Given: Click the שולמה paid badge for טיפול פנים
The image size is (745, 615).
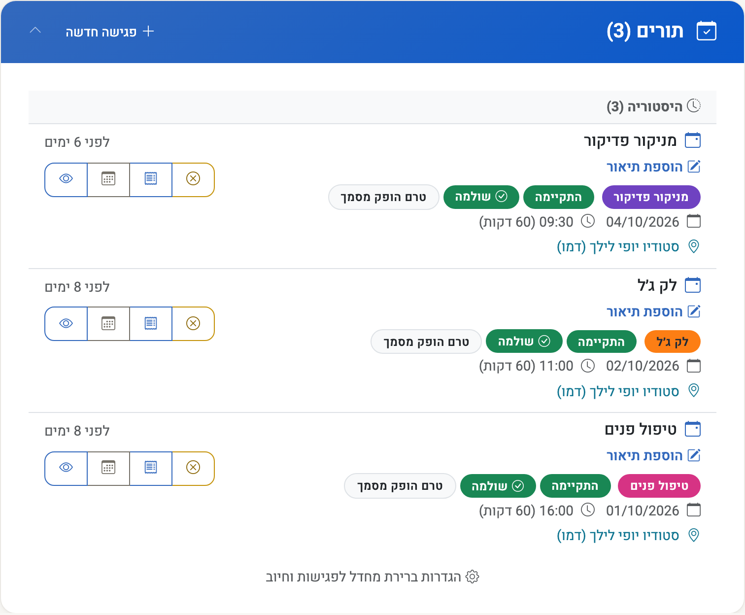Looking at the screenshot, I should (x=498, y=486).
